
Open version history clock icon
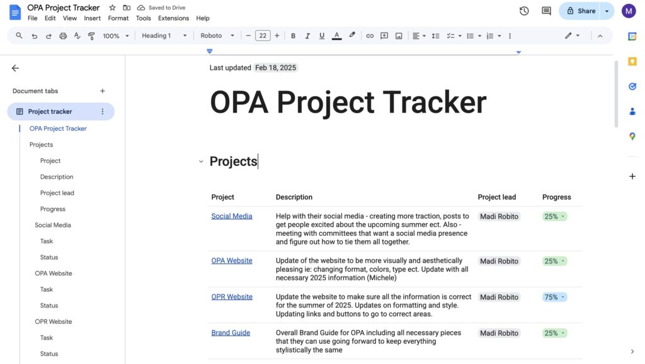pos(524,11)
